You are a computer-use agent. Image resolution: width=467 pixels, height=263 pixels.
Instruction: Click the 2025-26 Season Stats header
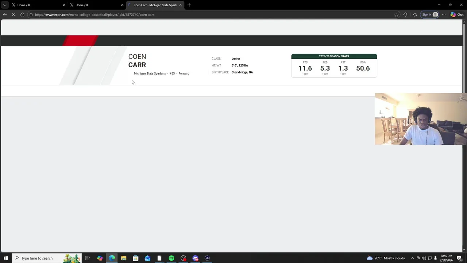tap(334, 56)
